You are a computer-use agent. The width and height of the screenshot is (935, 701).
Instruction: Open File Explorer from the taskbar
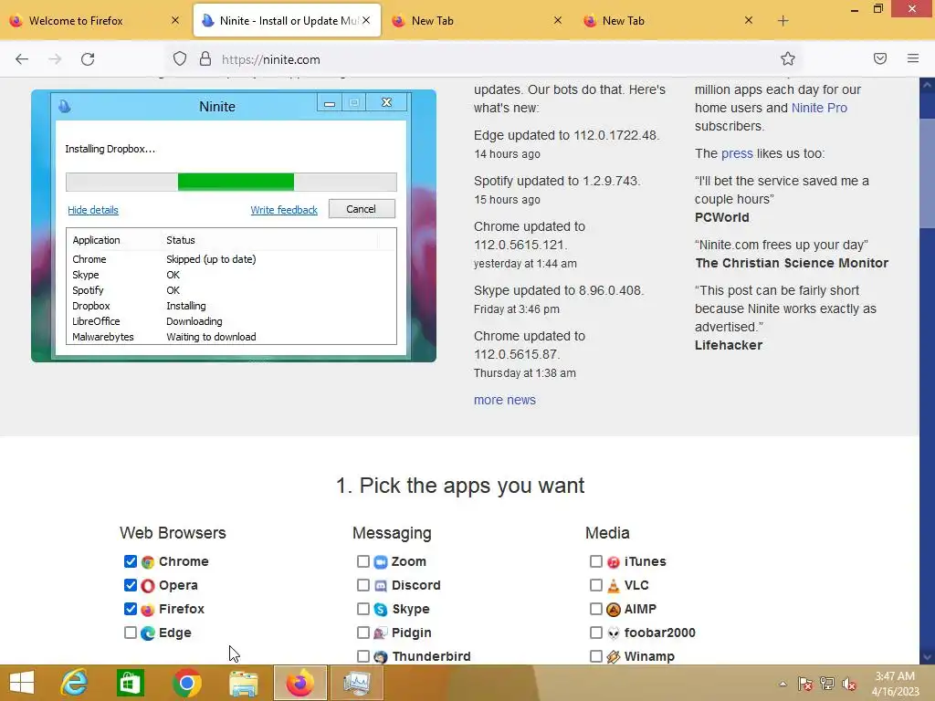pos(243,683)
